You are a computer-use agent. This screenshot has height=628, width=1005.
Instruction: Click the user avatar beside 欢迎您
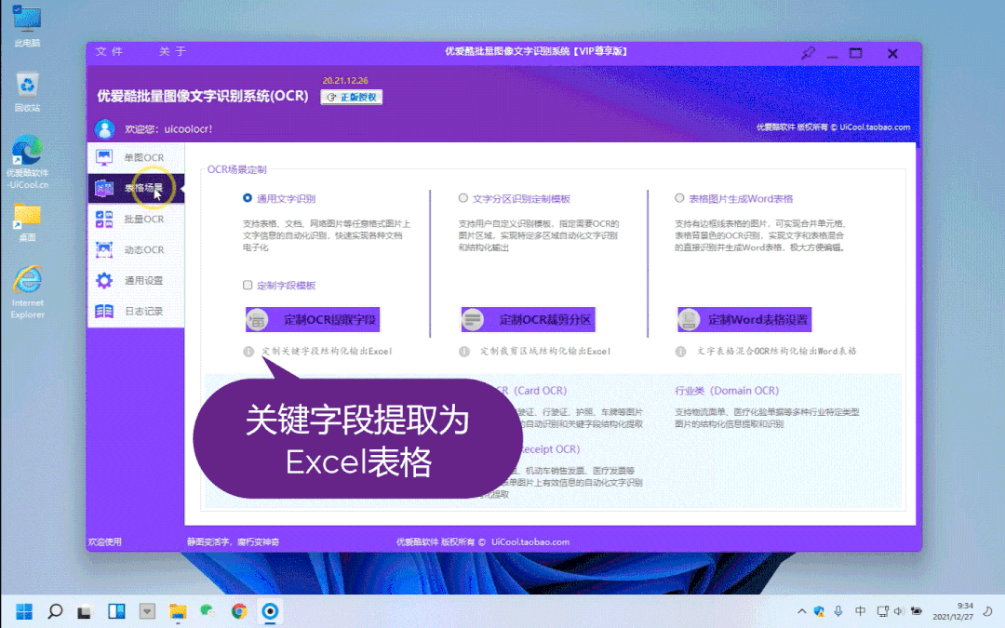(105, 128)
